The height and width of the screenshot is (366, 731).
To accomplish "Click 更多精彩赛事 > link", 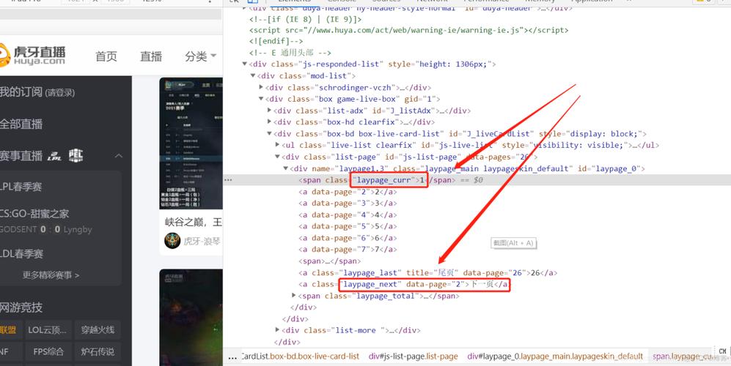I will pyautogui.click(x=51, y=275).
